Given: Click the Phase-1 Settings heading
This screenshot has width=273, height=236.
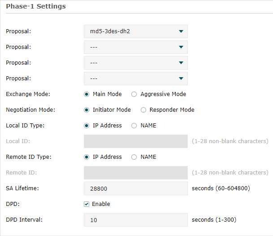Looking at the screenshot, I should click(36, 6).
